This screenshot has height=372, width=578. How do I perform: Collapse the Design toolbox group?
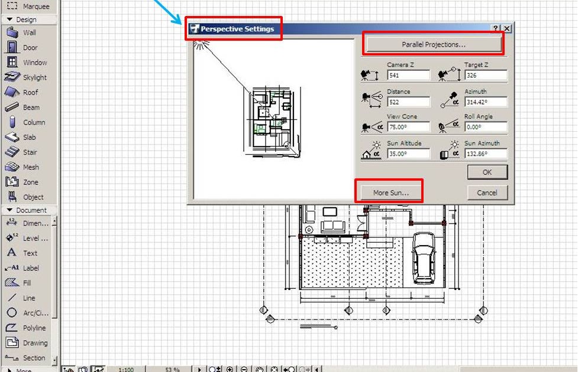9,19
